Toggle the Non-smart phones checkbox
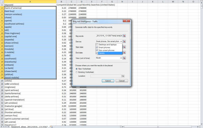This screenshot has height=128, width=203. pyautogui.click(x=97, y=50)
